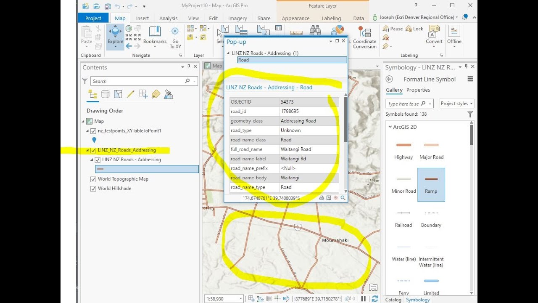
Task: Click the Undo arrow in the quick access toolbar
Action: pyautogui.click(x=117, y=6)
